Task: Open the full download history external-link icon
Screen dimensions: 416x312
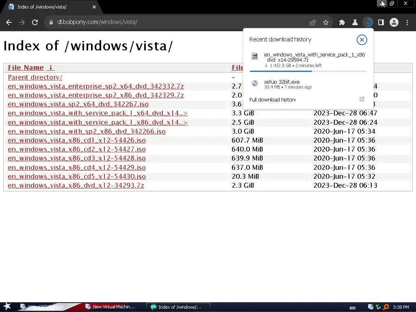Action: coord(362,99)
